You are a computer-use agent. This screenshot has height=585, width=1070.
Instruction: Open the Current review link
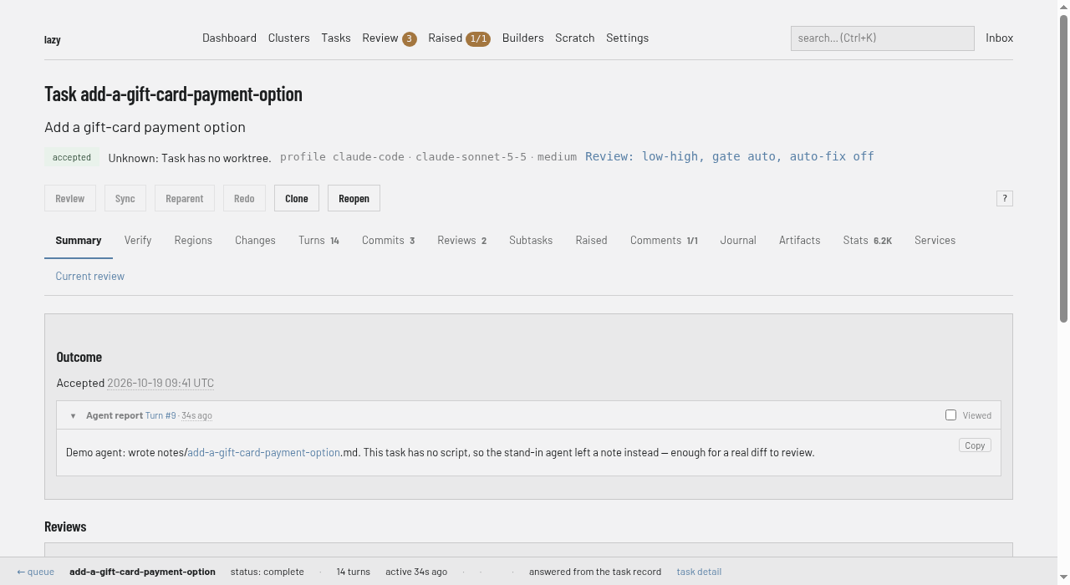90,276
